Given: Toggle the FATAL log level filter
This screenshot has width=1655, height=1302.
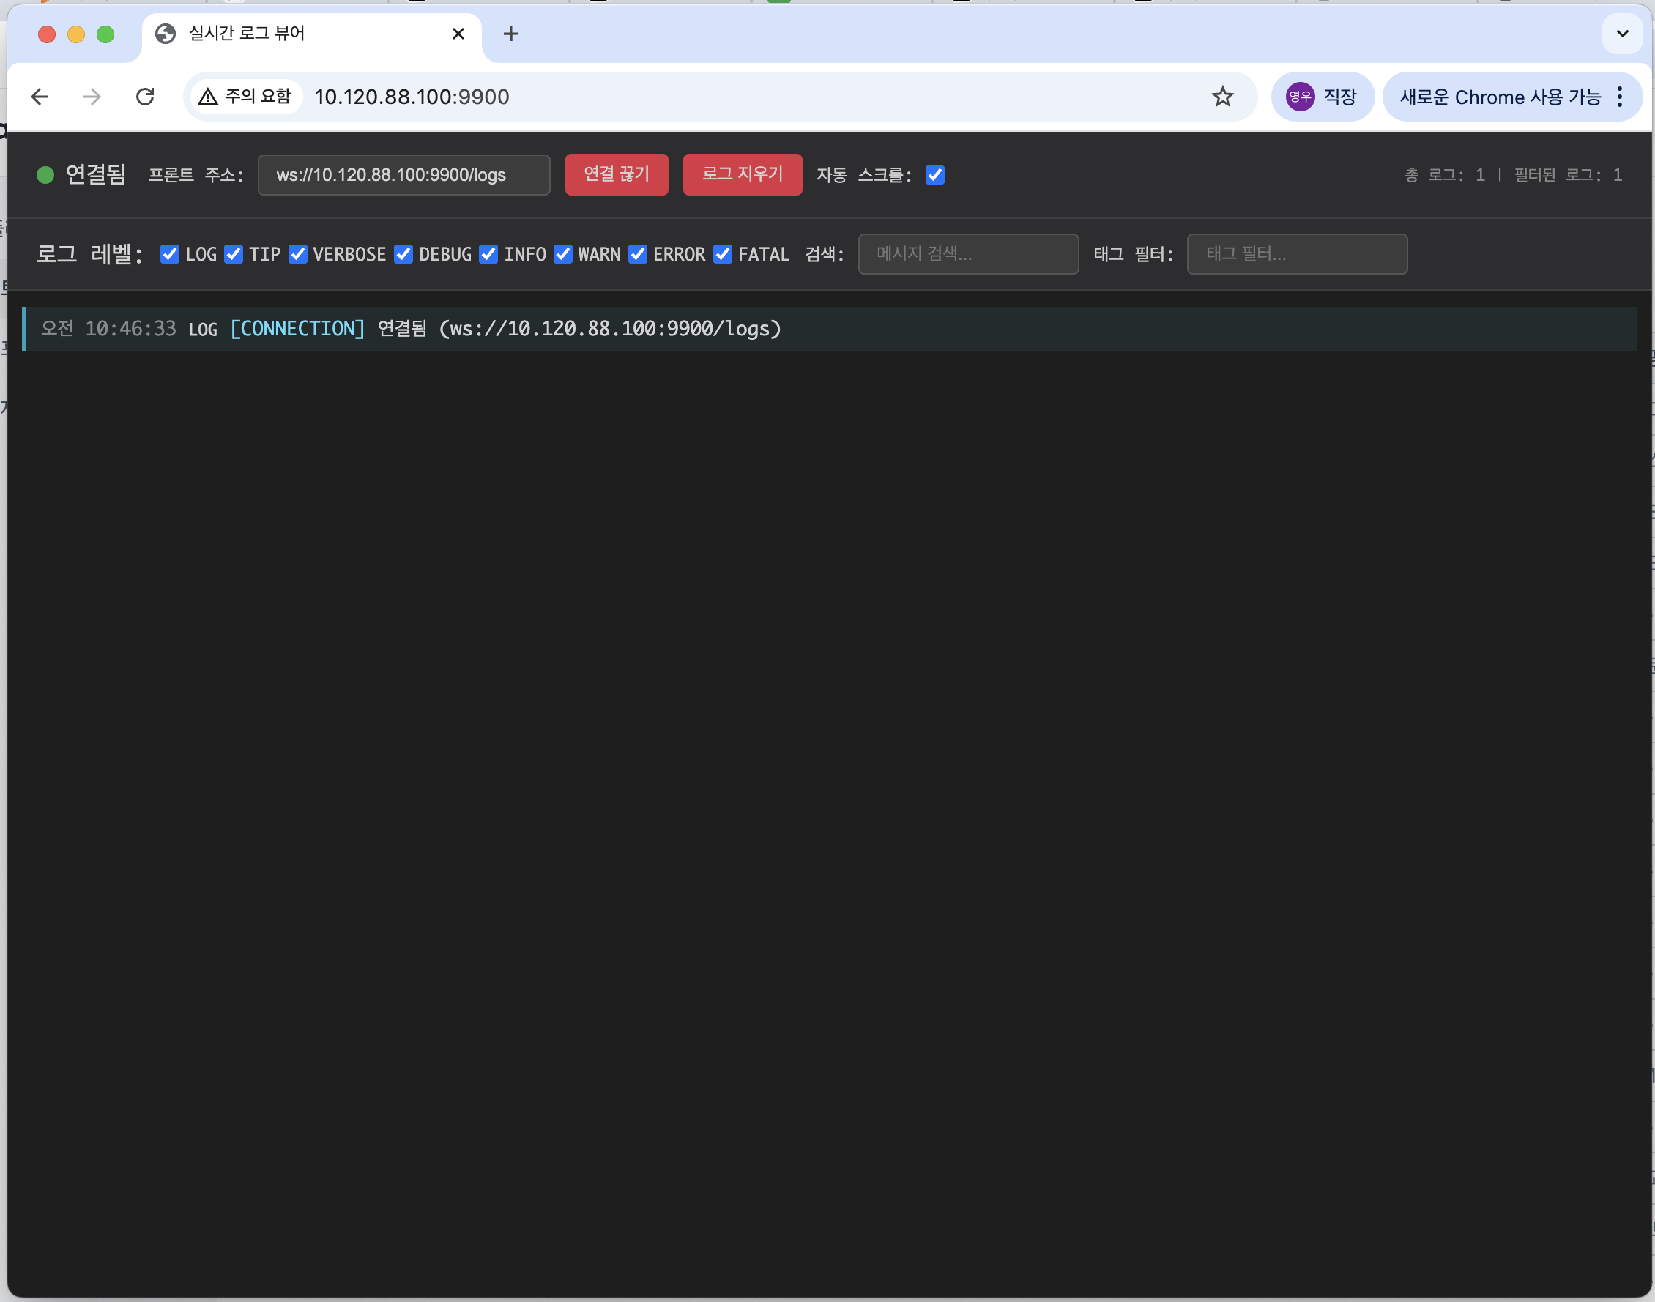Looking at the screenshot, I should pyautogui.click(x=723, y=254).
